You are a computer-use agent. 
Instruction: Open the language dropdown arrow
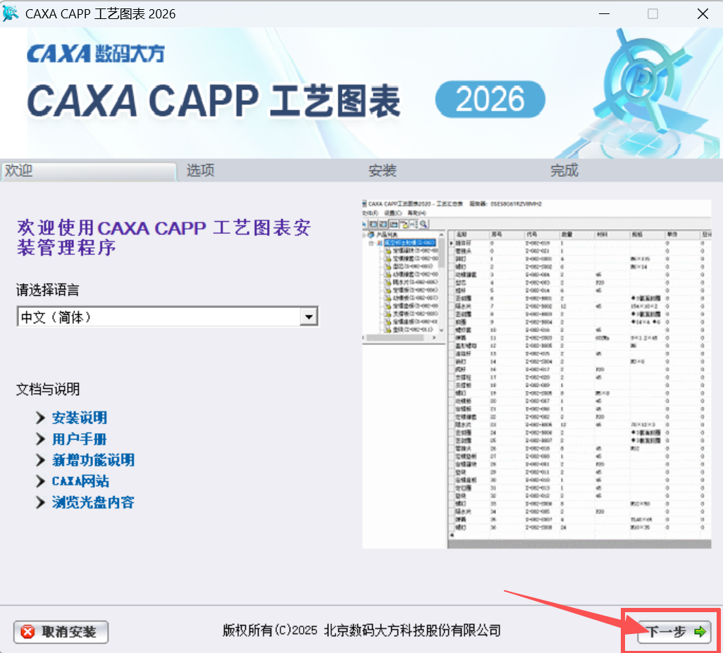[309, 316]
